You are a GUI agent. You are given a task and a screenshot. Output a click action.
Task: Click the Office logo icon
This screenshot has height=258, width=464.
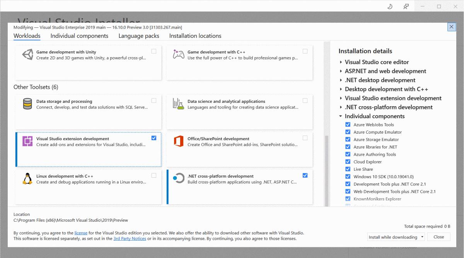pyautogui.click(x=178, y=141)
